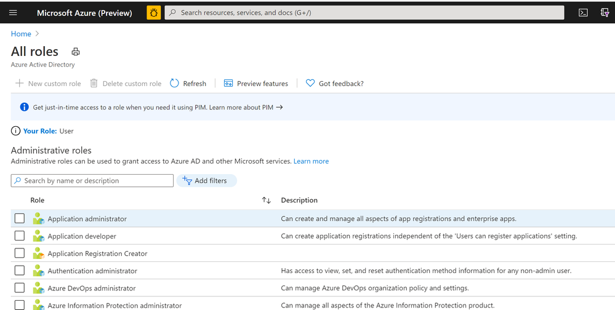Screen dimensions: 615x310
Task: Click description 'Can create application registrations independent'
Action: click(x=429, y=236)
